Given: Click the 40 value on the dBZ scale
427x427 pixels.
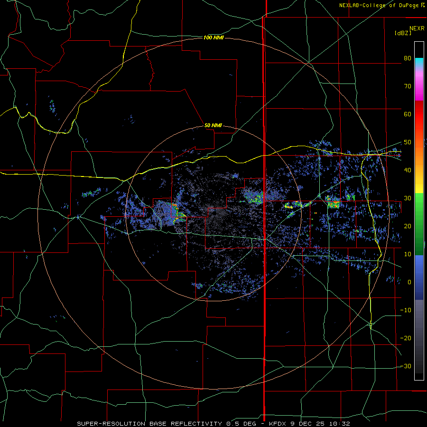Looking at the screenshot, I should click(408, 170).
